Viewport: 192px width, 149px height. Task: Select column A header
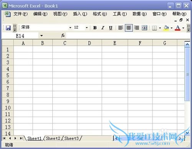23,43
